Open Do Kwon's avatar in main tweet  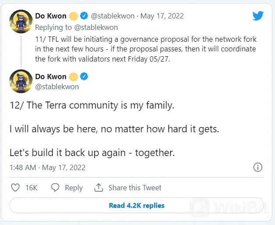pos(21,81)
